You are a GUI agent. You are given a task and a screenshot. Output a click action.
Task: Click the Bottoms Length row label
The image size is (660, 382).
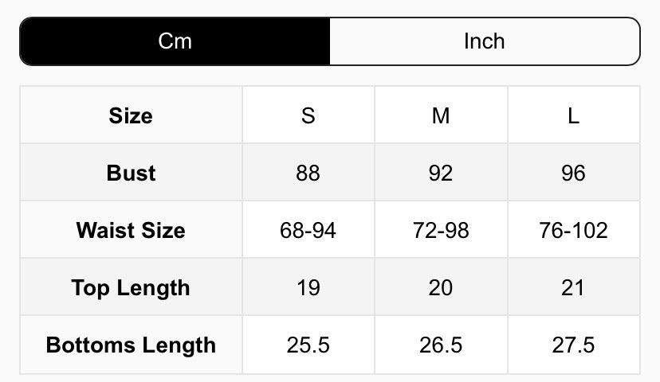[x=131, y=345]
